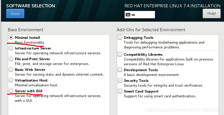Tick the Development Tools checkbox

[x=120, y=70]
